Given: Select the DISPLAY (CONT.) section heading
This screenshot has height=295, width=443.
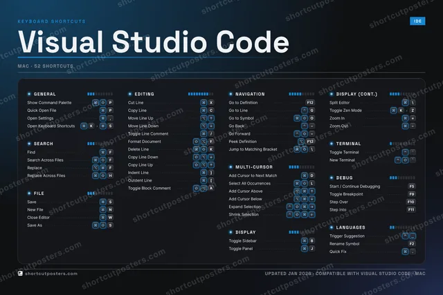Looking at the screenshot, I should (356, 94).
